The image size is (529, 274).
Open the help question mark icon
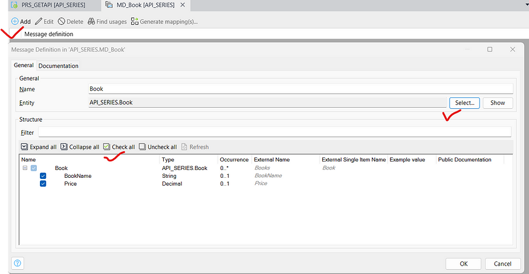click(16, 263)
